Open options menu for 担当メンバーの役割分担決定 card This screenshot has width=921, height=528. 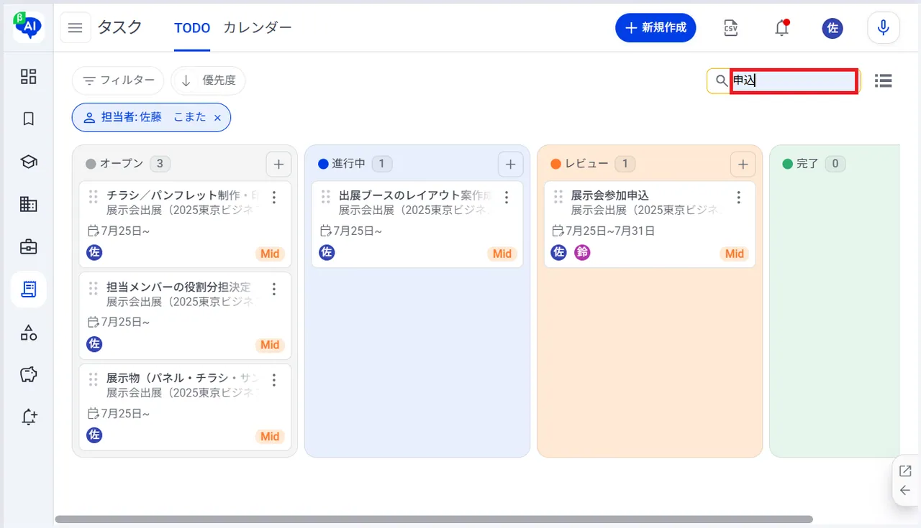click(273, 289)
